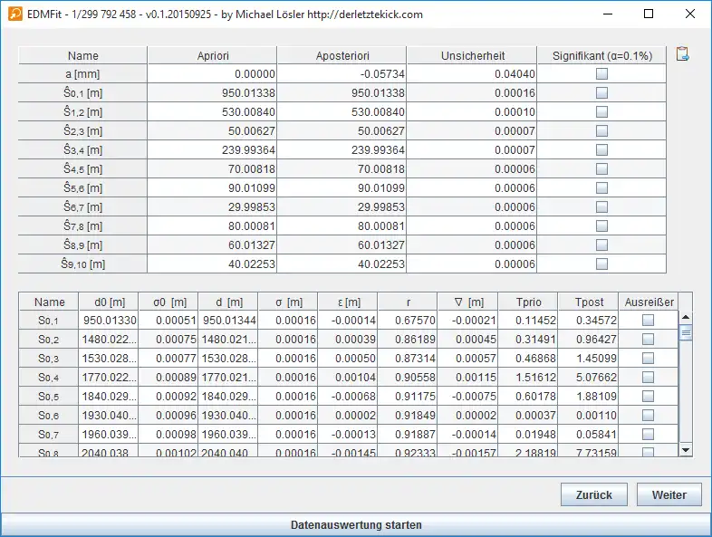Select σ0 cell 0.00075
The image size is (712, 537).
point(168,340)
